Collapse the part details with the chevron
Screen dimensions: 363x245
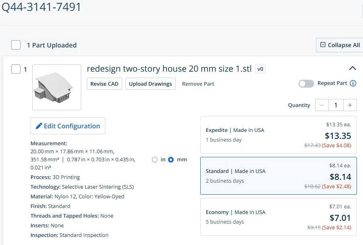point(353,68)
